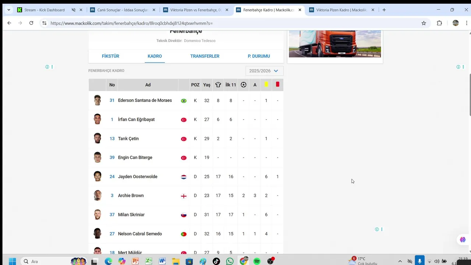This screenshot has width=471, height=265.
Task: Close the Fenerbahçe Kadro browser tab
Action: pos(300,10)
